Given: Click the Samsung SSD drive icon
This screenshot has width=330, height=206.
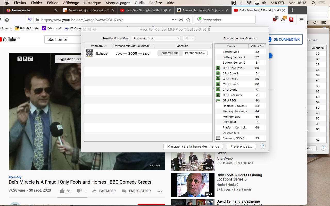Looking at the screenshot, I should click(218, 138).
